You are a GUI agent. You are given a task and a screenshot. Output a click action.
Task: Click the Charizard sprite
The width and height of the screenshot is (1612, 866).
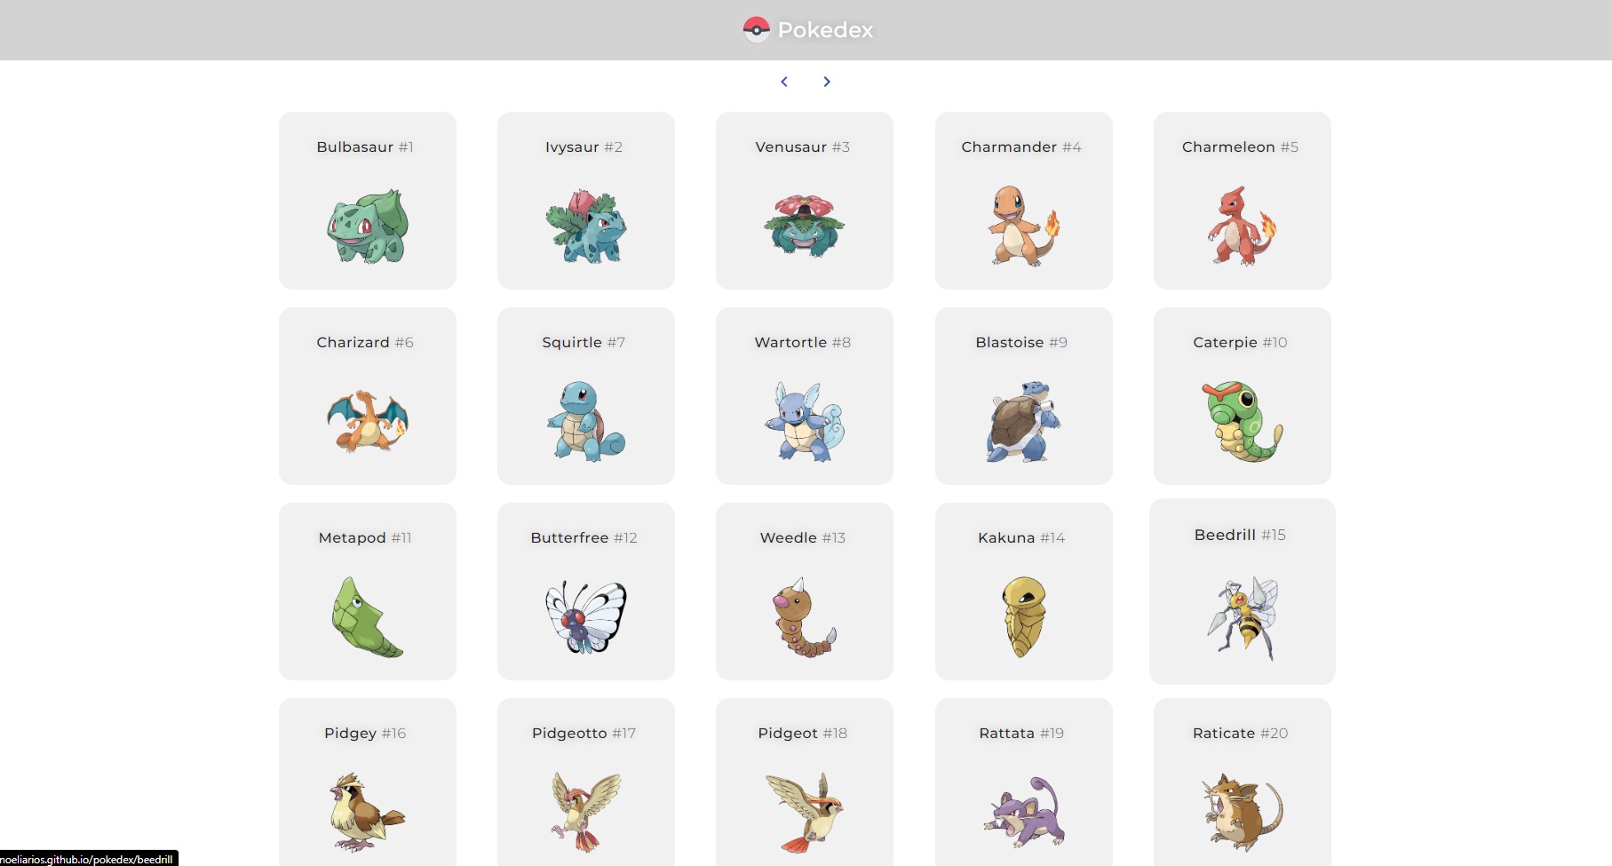(367, 419)
